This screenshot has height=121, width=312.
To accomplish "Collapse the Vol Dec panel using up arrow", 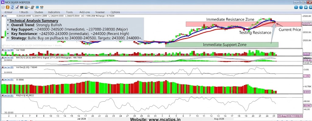I will (5, 67).
